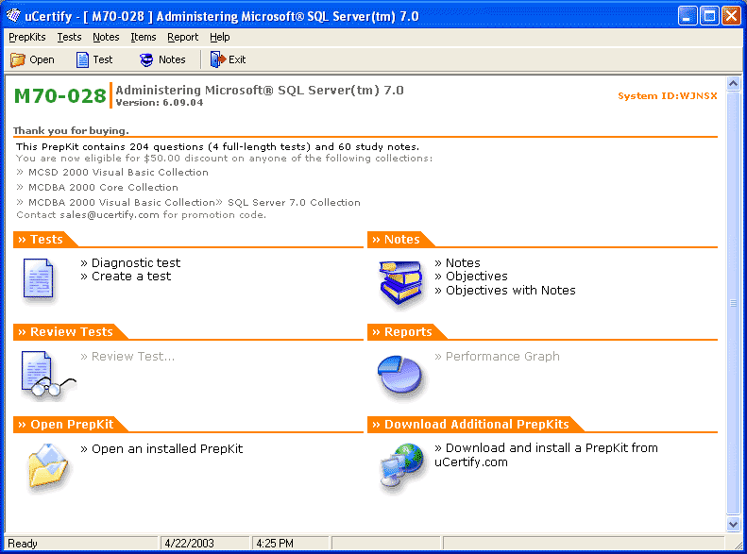This screenshot has width=747, height=554.
Task: Click the vertical scrollbar thumb
Action: pos(733,303)
